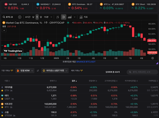Toggle favorite star for STEEM

click(x=2, y=116)
